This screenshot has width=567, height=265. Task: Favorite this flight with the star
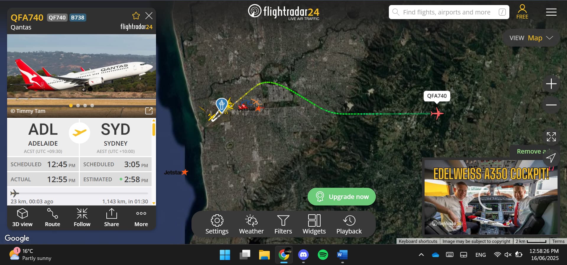click(x=136, y=16)
